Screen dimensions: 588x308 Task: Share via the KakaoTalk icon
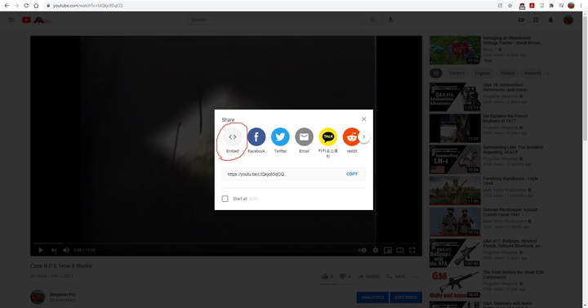tap(328, 137)
